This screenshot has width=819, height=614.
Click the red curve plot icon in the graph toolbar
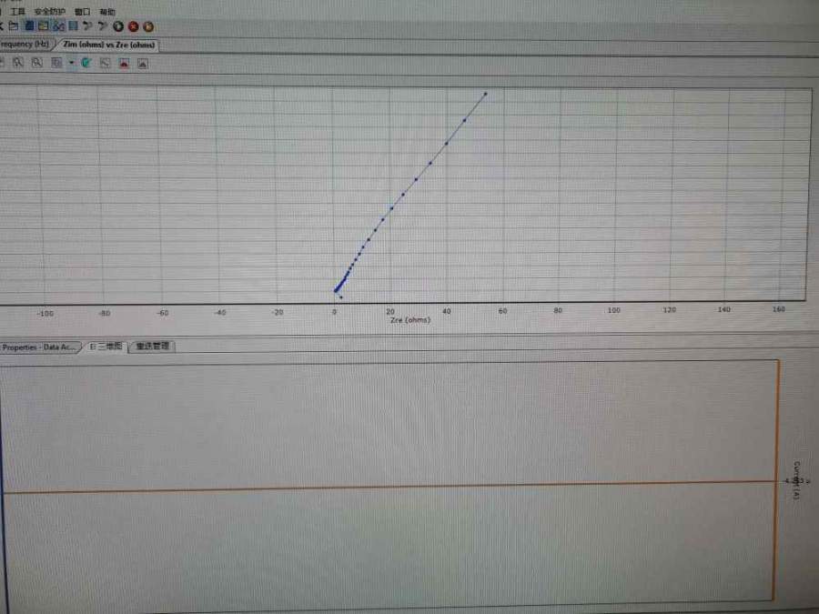pos(124,64)
